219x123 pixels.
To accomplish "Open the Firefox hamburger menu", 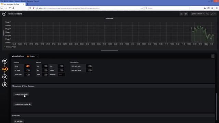I will (x=217, y=8).
